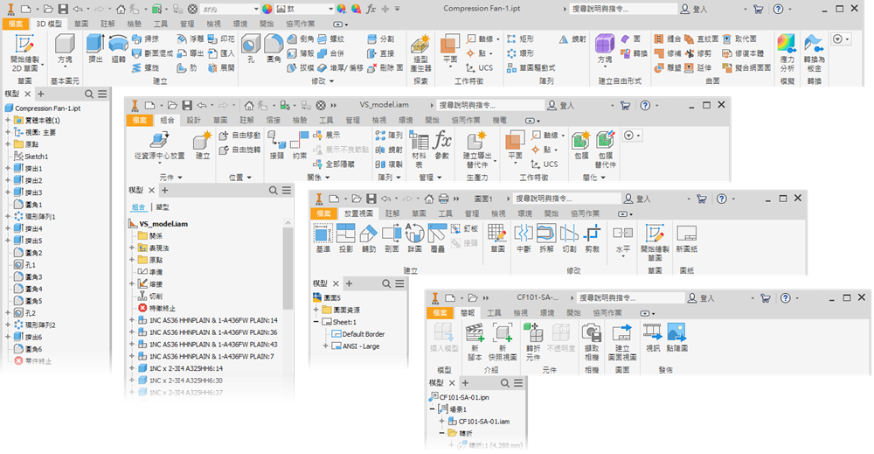
Task: Select the Thread (螺紋) tool
Action: click(x=330, y=39)
